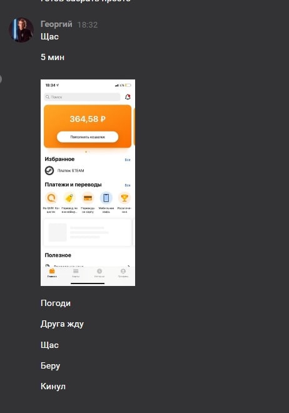
Task: Tap the QIWI wallet transfer icon
Action: tap(51, 198)
